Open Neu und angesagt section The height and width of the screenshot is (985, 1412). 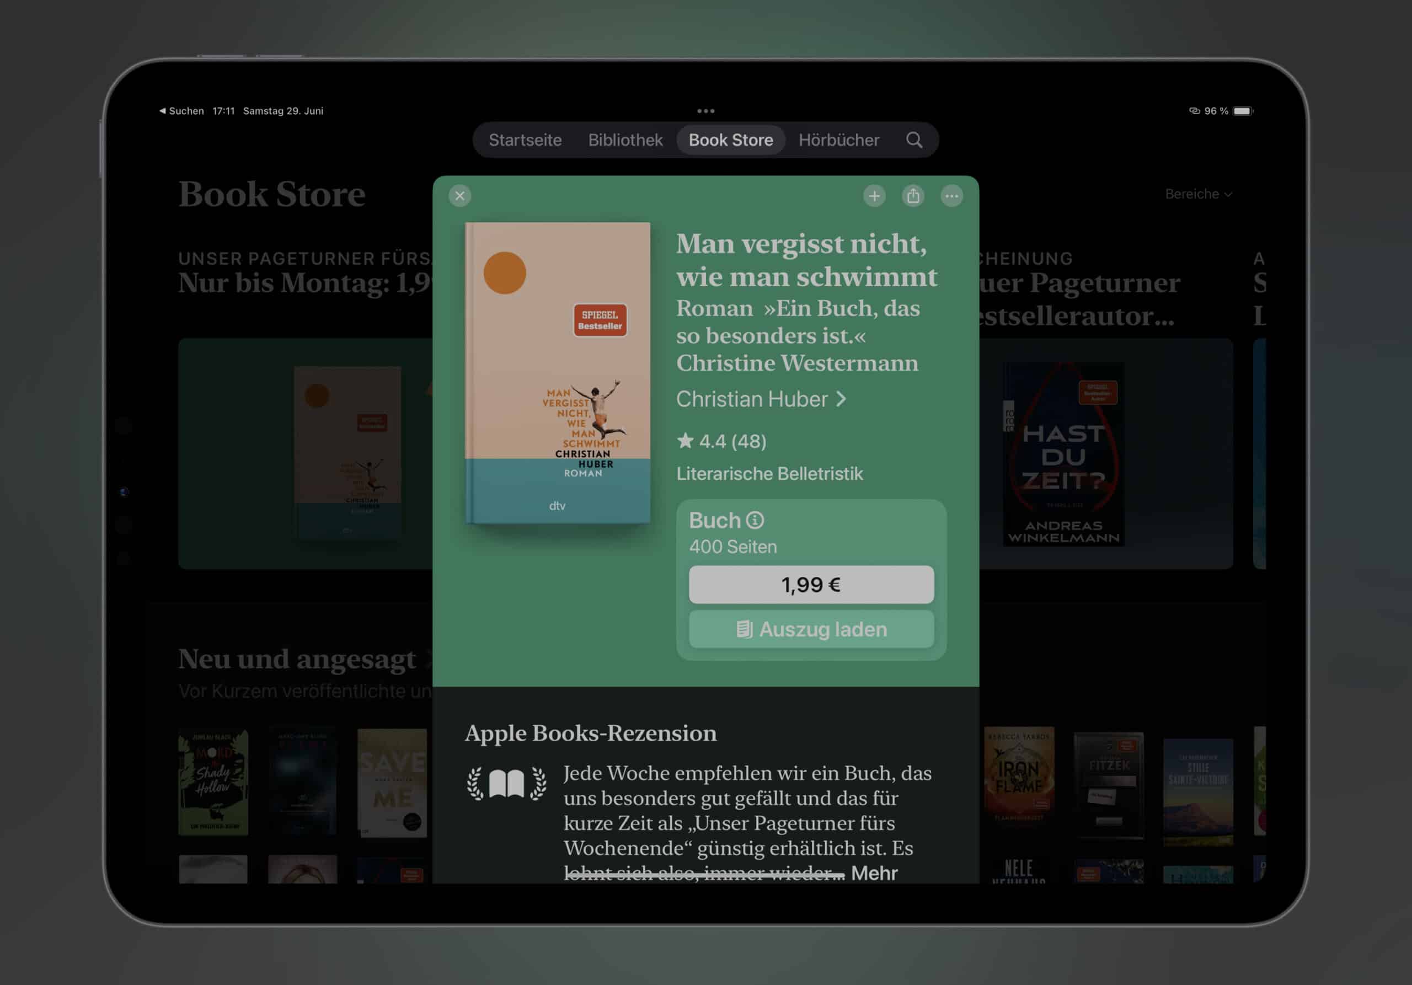pyautogui.click(x=297, y=659)
